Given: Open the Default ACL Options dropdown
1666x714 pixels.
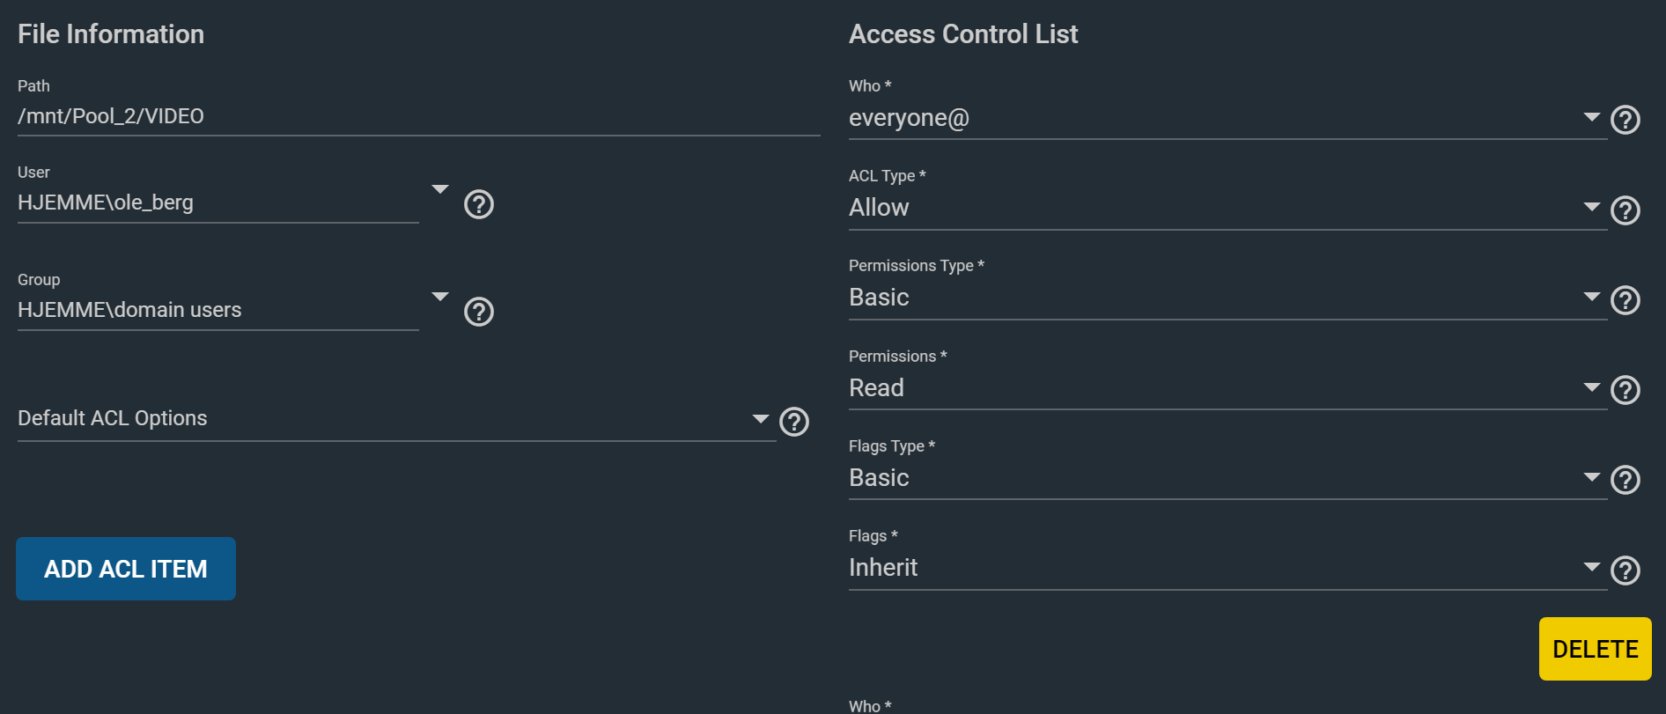Looking at the screenshot, I should click(x=396, y=418).
